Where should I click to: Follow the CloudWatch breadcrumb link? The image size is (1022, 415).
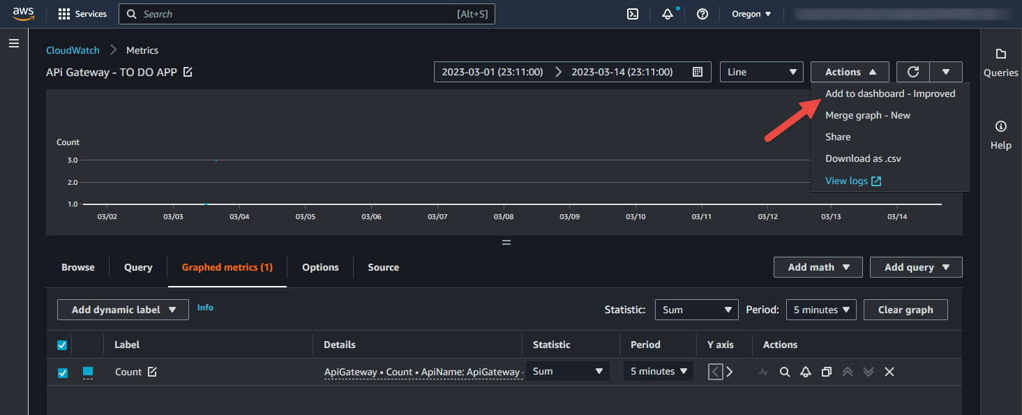[x=73, y=50]
